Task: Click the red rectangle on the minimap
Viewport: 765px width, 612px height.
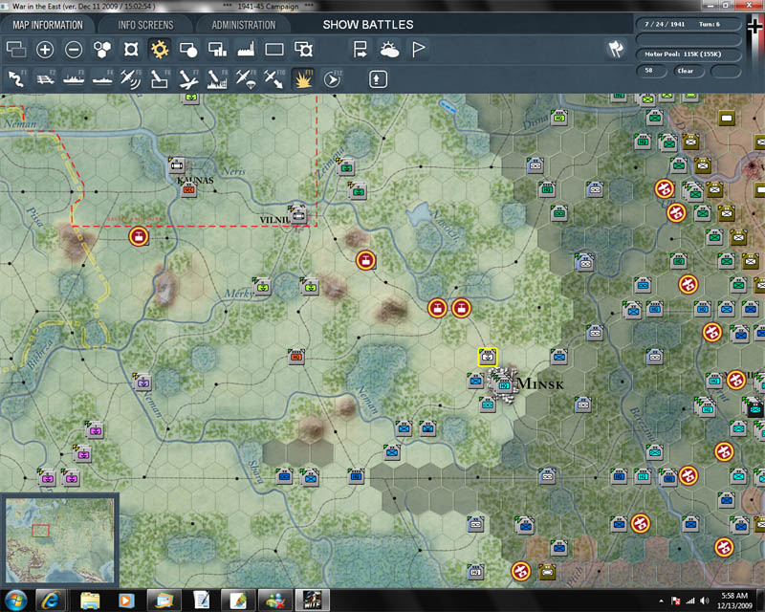Action: [40, 531]
